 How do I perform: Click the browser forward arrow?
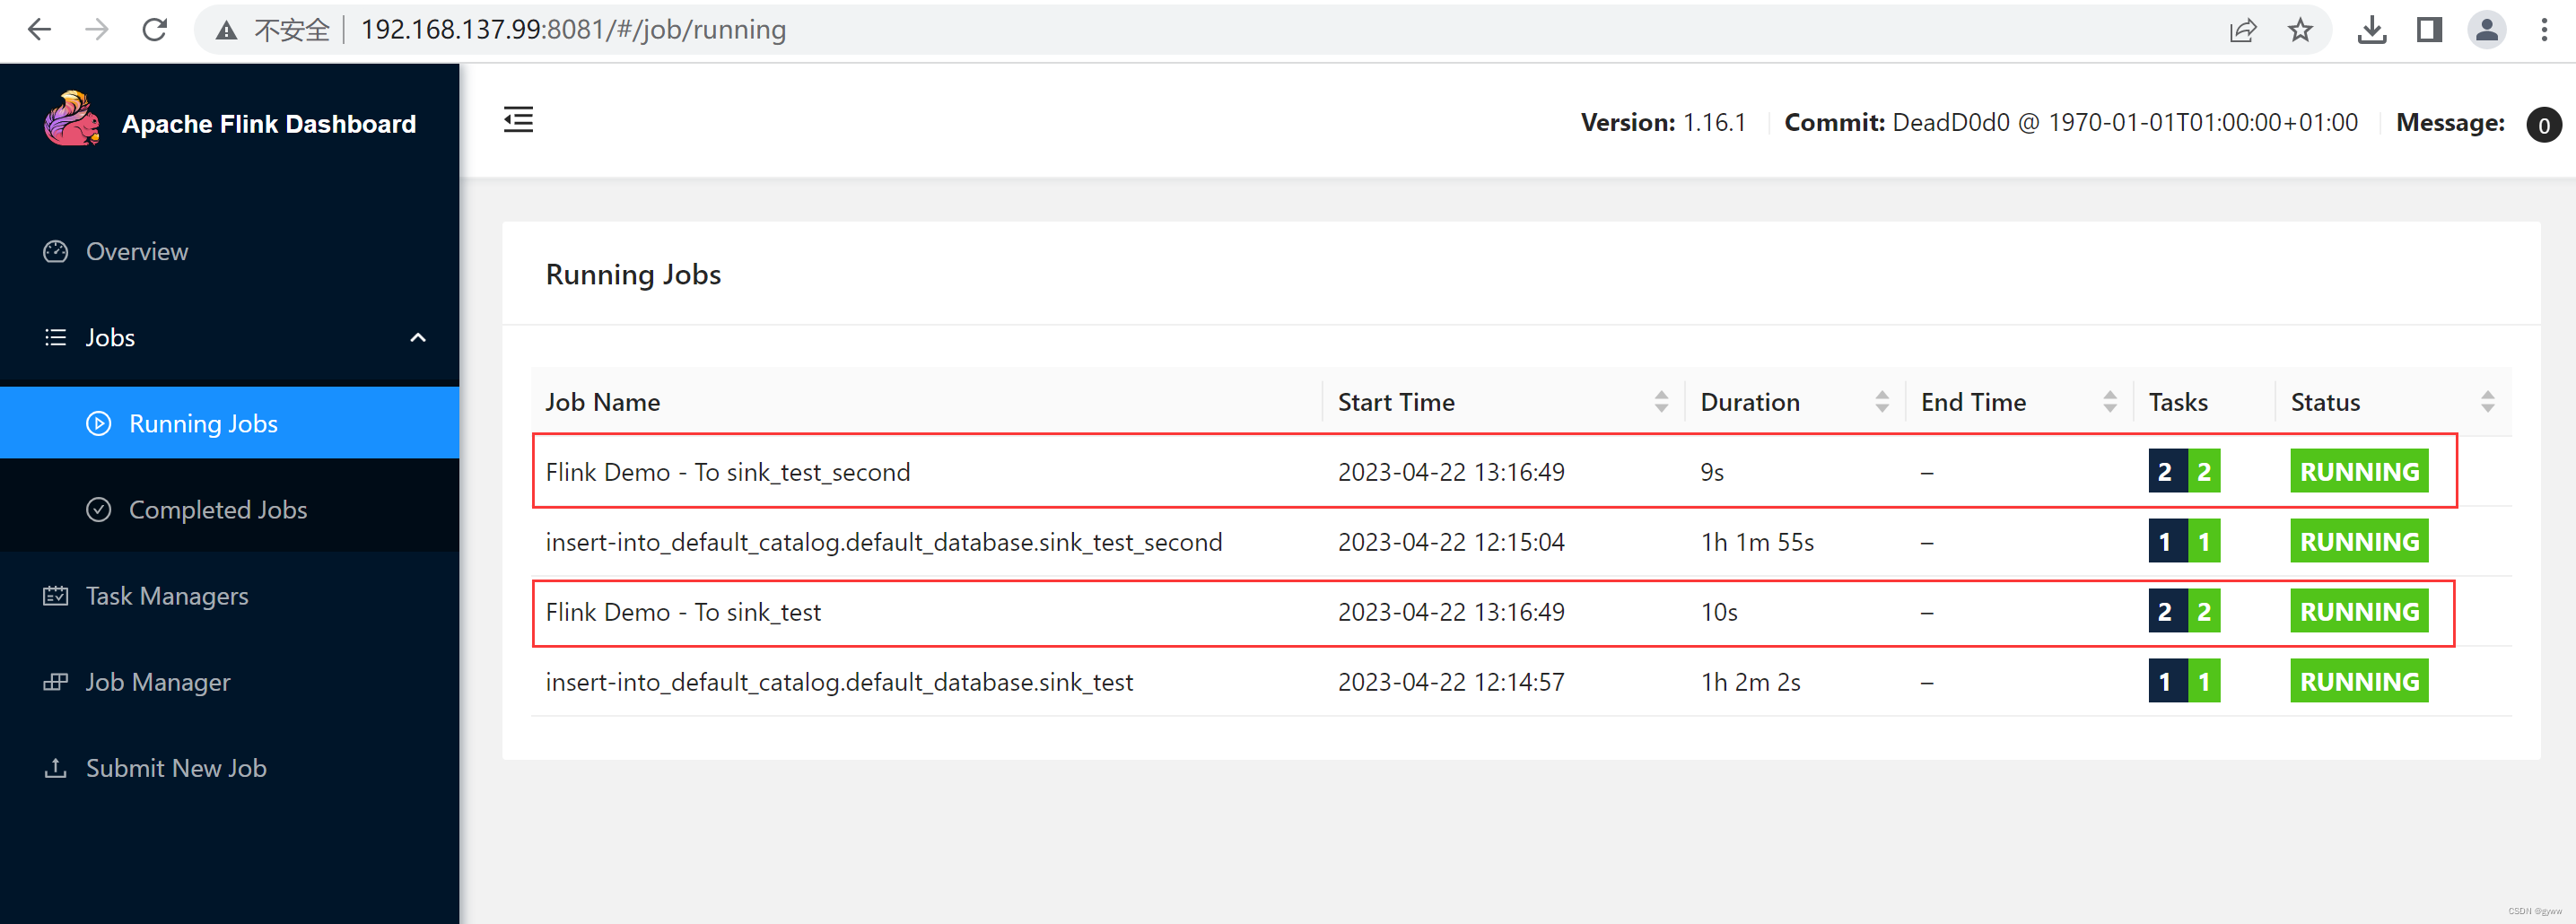pos(97,29)
